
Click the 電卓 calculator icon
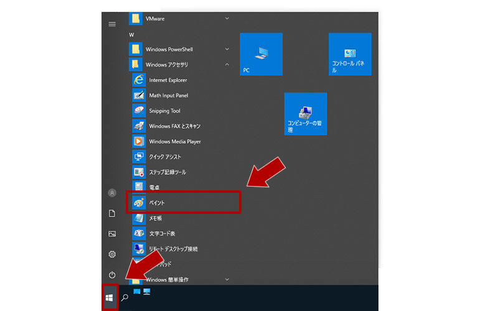[x=139, y=186]
